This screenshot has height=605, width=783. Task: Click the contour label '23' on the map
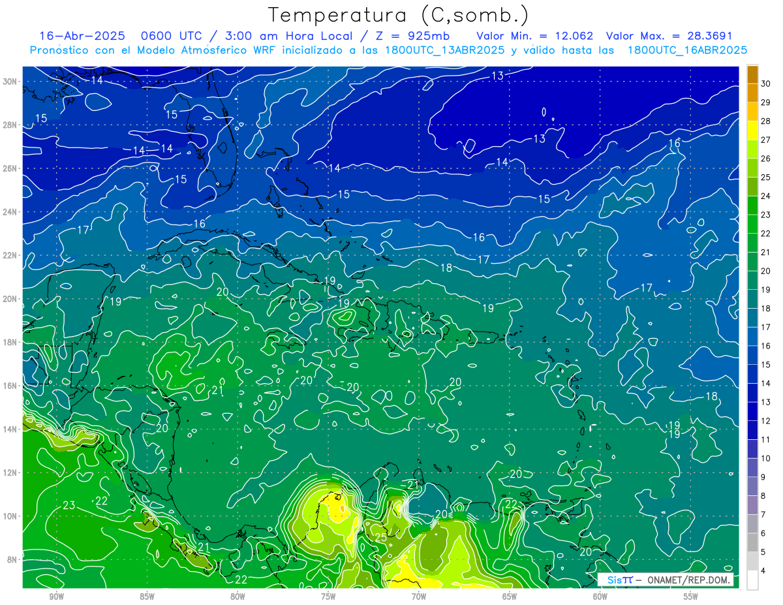[x=69, y=504]
